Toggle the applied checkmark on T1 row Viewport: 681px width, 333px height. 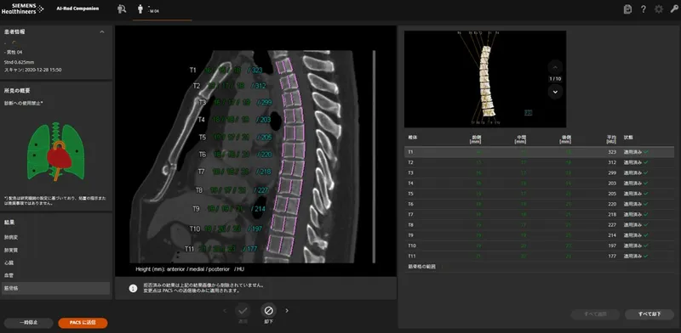[x=646, y=152]
